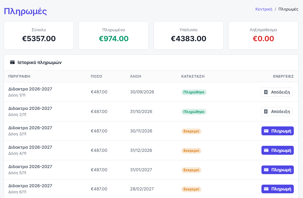Pay the installment due 31/01/2027
303x198 pixels.
(x=277, y=170)
